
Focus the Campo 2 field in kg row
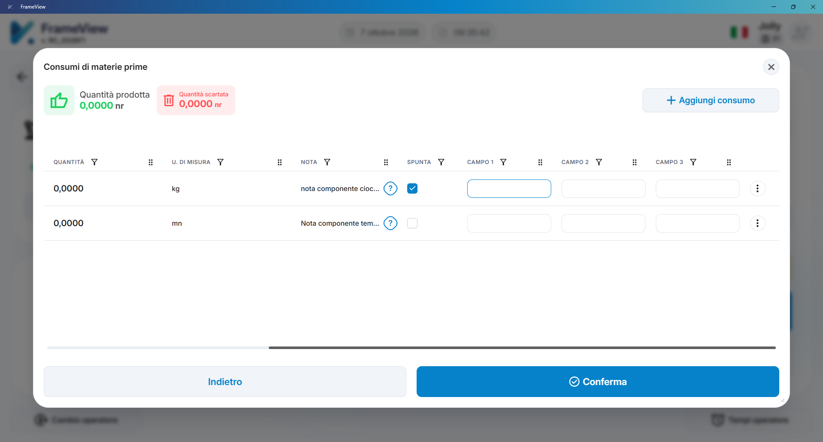(603, 188)
